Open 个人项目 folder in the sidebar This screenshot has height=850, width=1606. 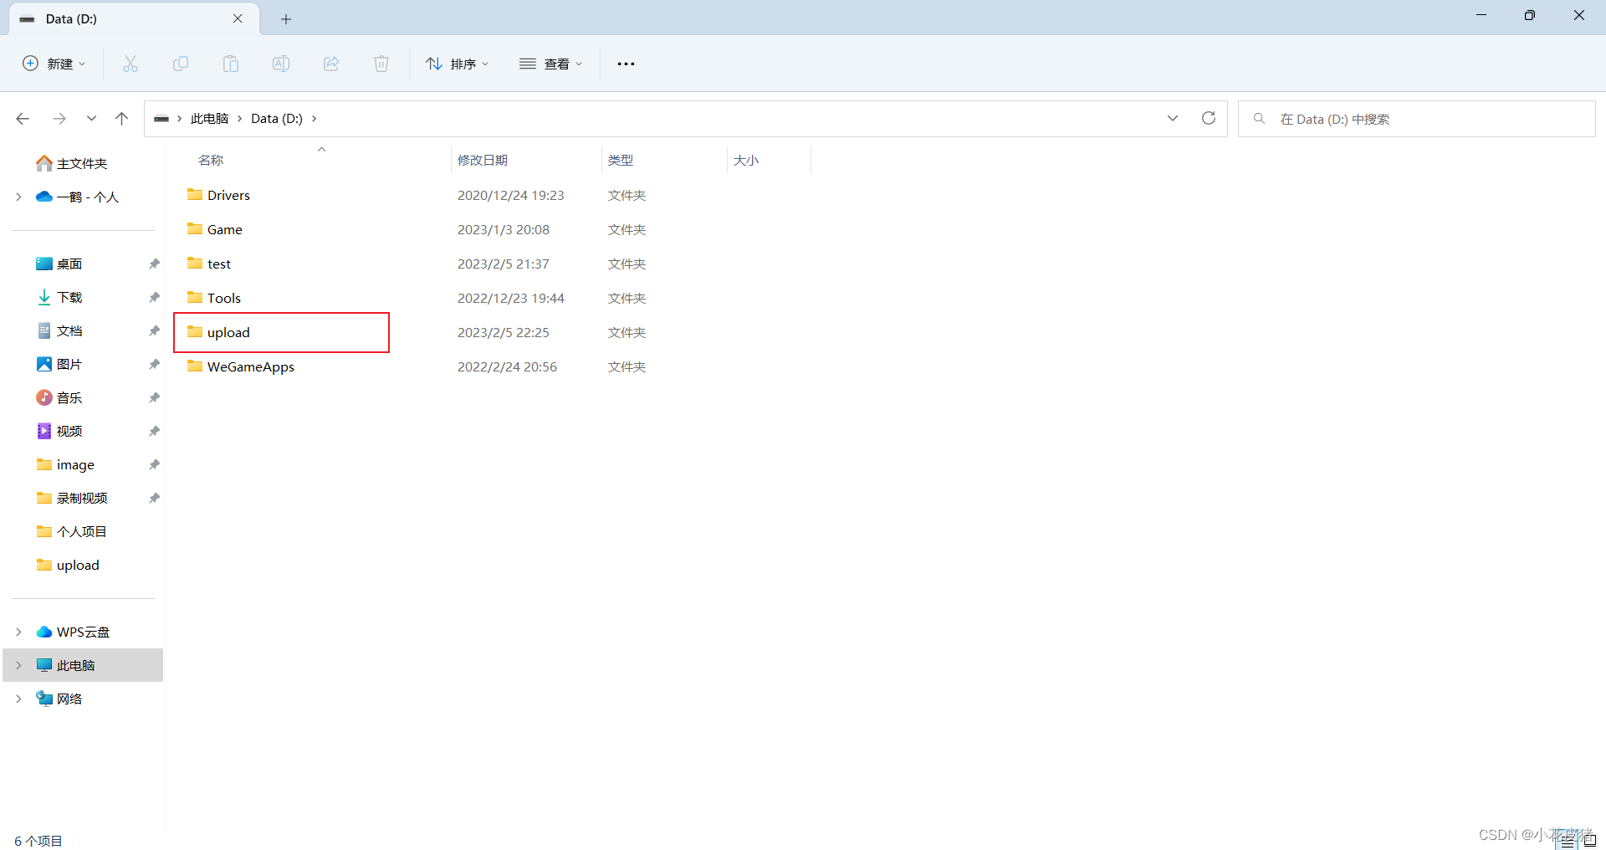point(81,531)
